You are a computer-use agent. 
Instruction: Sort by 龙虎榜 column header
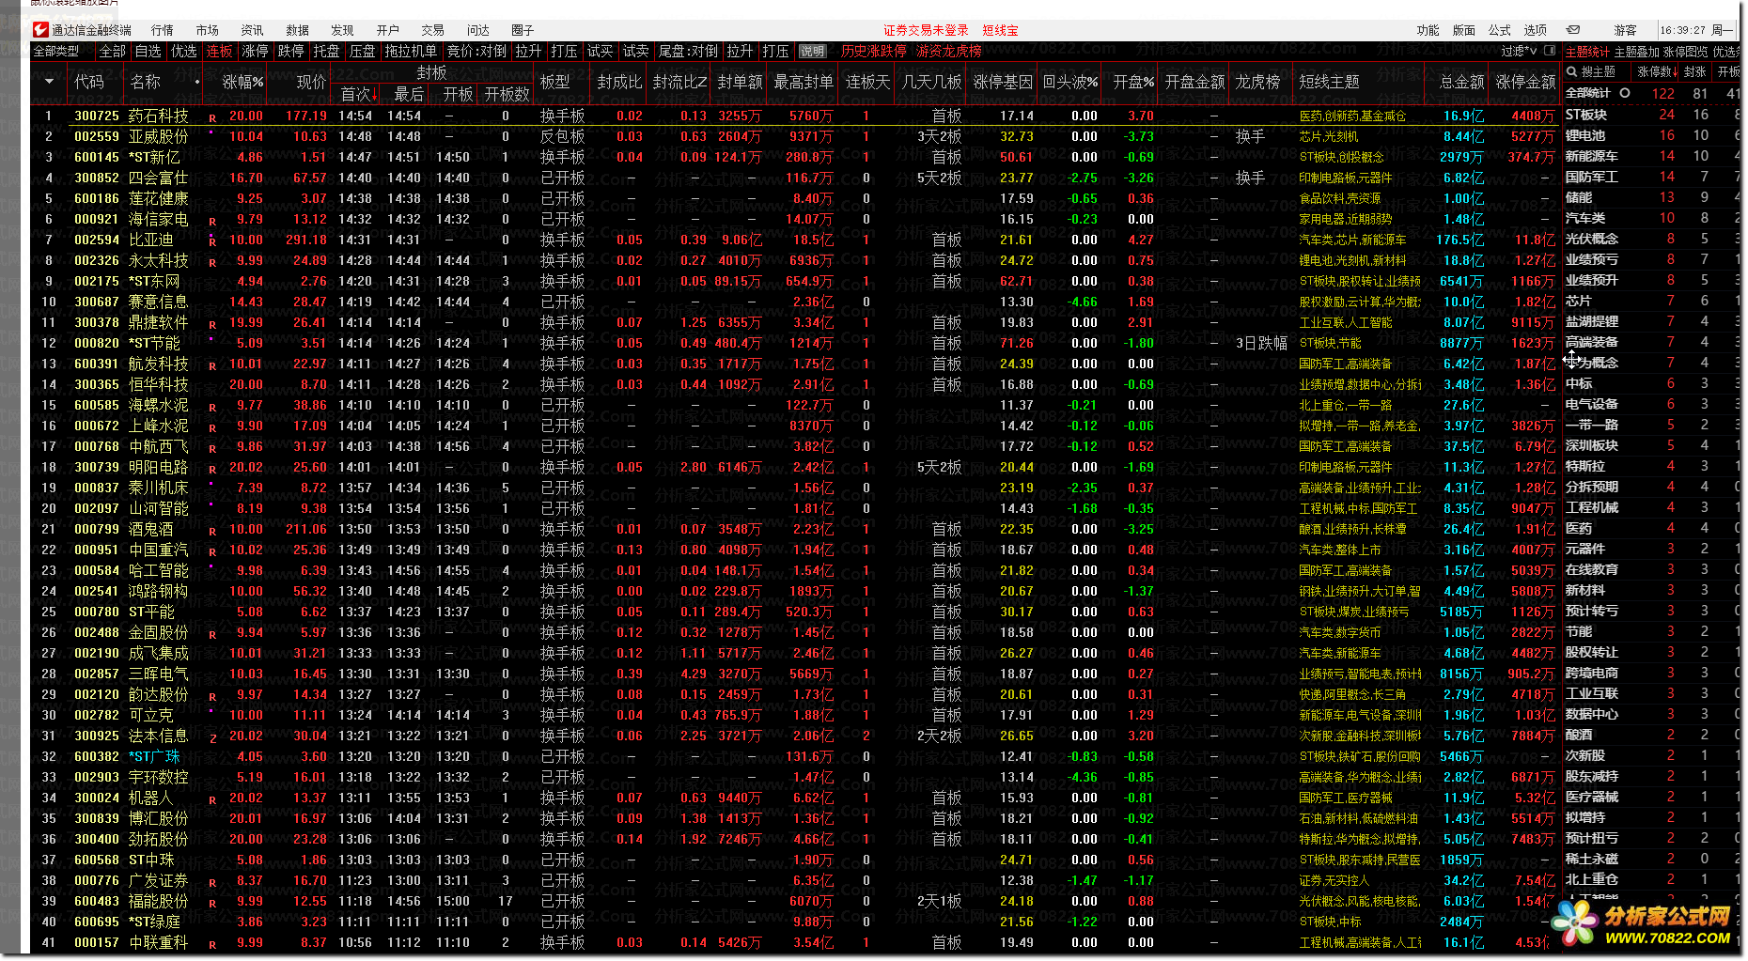click(x=1257, y=82)
